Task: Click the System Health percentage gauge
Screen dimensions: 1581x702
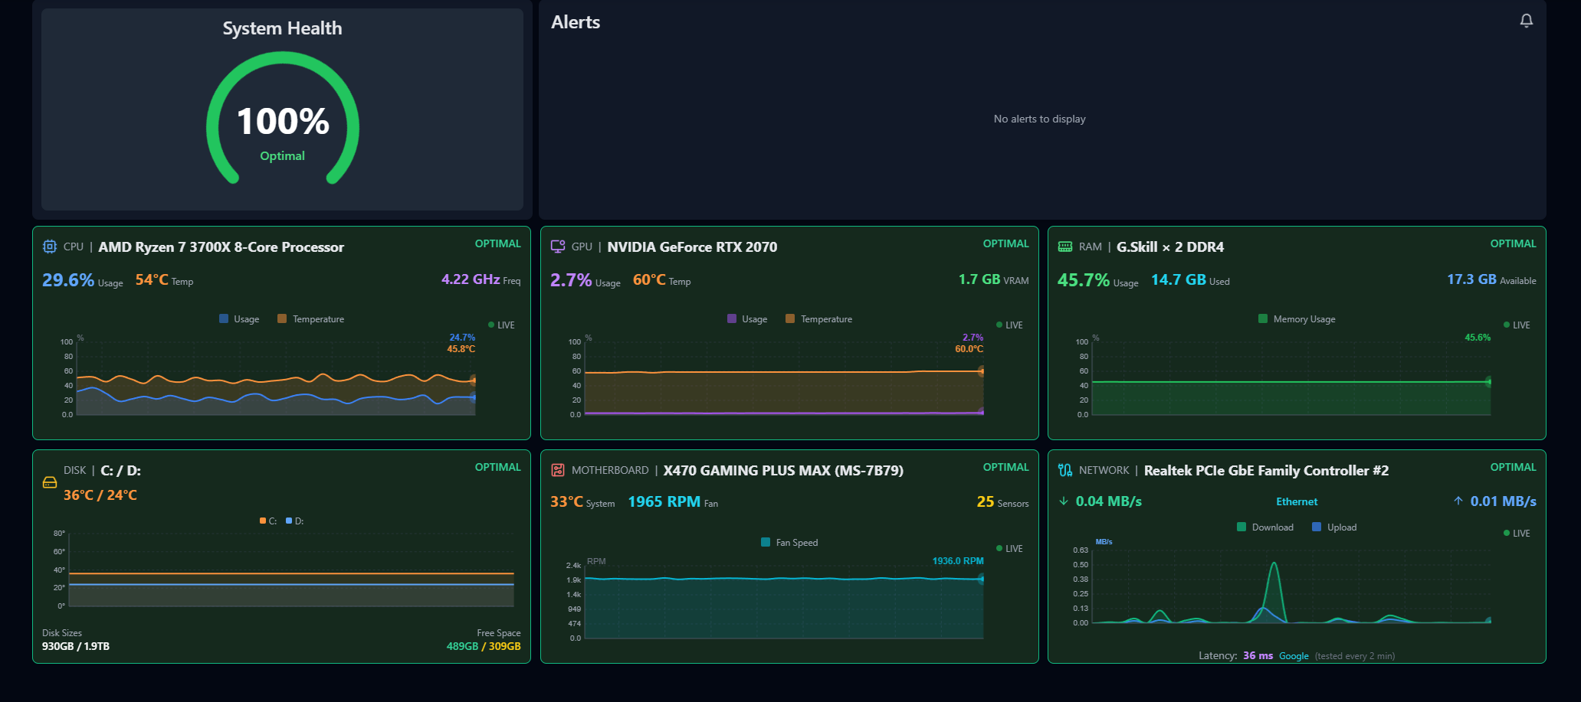Action: point(282,119)
